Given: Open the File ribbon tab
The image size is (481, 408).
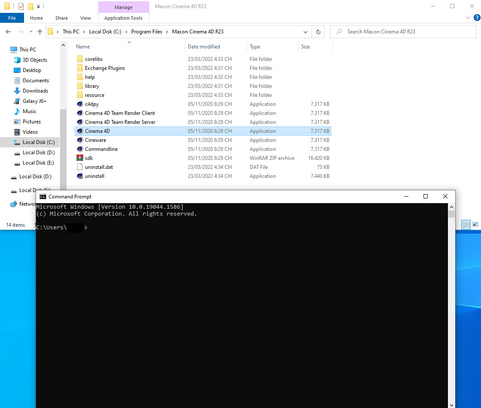Looking at the screenshot, I should [x=12, y=18].
